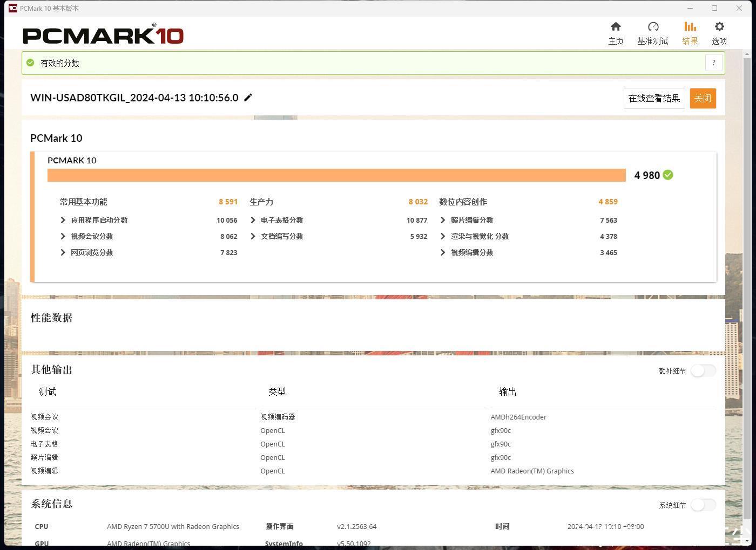Screen dimensions: 756x550
Task: Expand the 视频编辑分数 chevron
Action: pyautogui.click(x=443, y=252)
